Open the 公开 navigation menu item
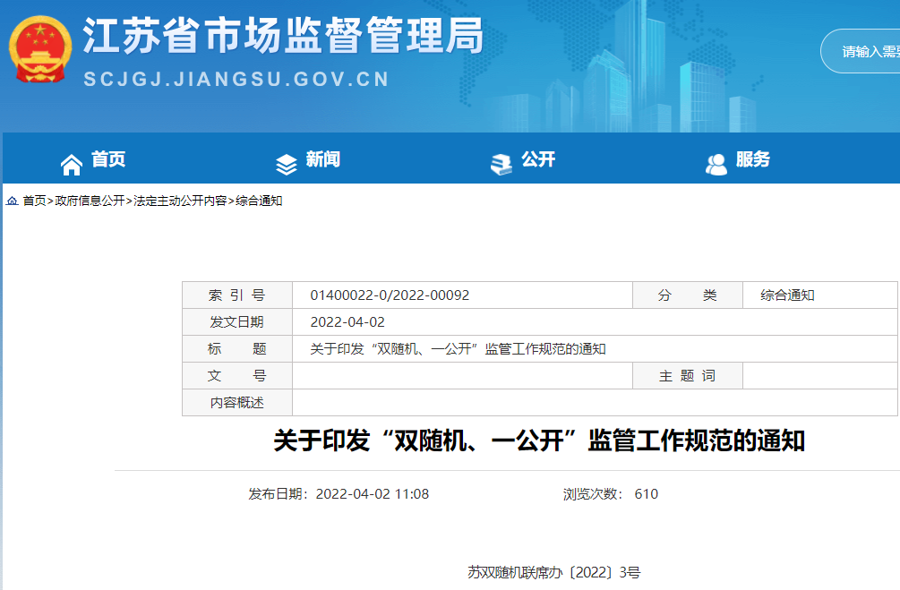 tap(537, 159)
